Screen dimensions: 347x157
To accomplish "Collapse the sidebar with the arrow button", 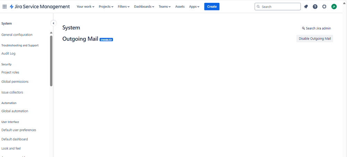I will coord(53,23).
